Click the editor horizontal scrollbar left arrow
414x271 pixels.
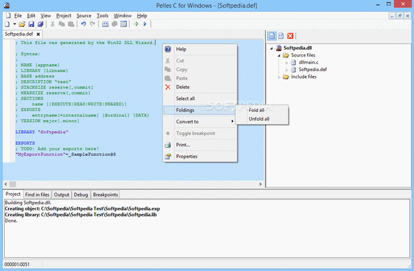(x=6, y=184)
